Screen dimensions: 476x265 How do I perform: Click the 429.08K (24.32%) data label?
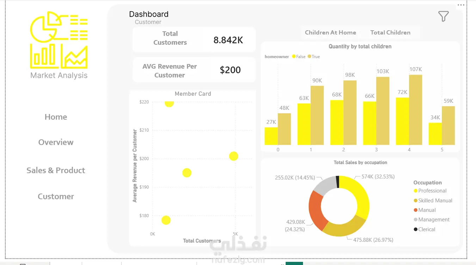295,226
